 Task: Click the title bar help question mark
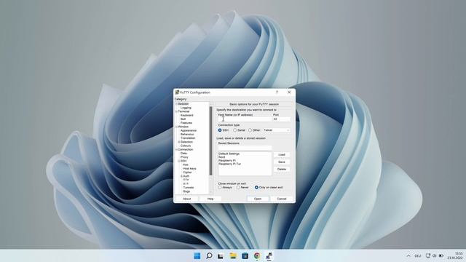point(277,92)
